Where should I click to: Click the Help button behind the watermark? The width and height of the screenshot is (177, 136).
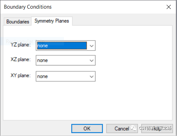[x=157, y=128]
